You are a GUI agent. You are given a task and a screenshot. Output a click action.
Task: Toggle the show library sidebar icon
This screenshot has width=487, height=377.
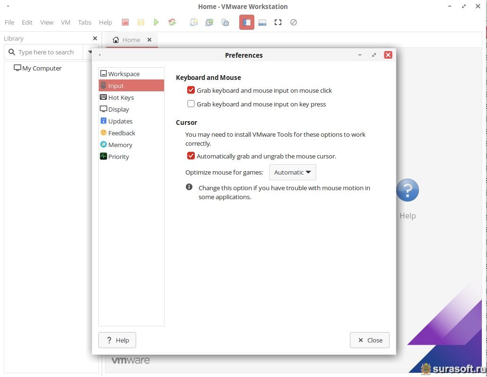pos(247,22)
